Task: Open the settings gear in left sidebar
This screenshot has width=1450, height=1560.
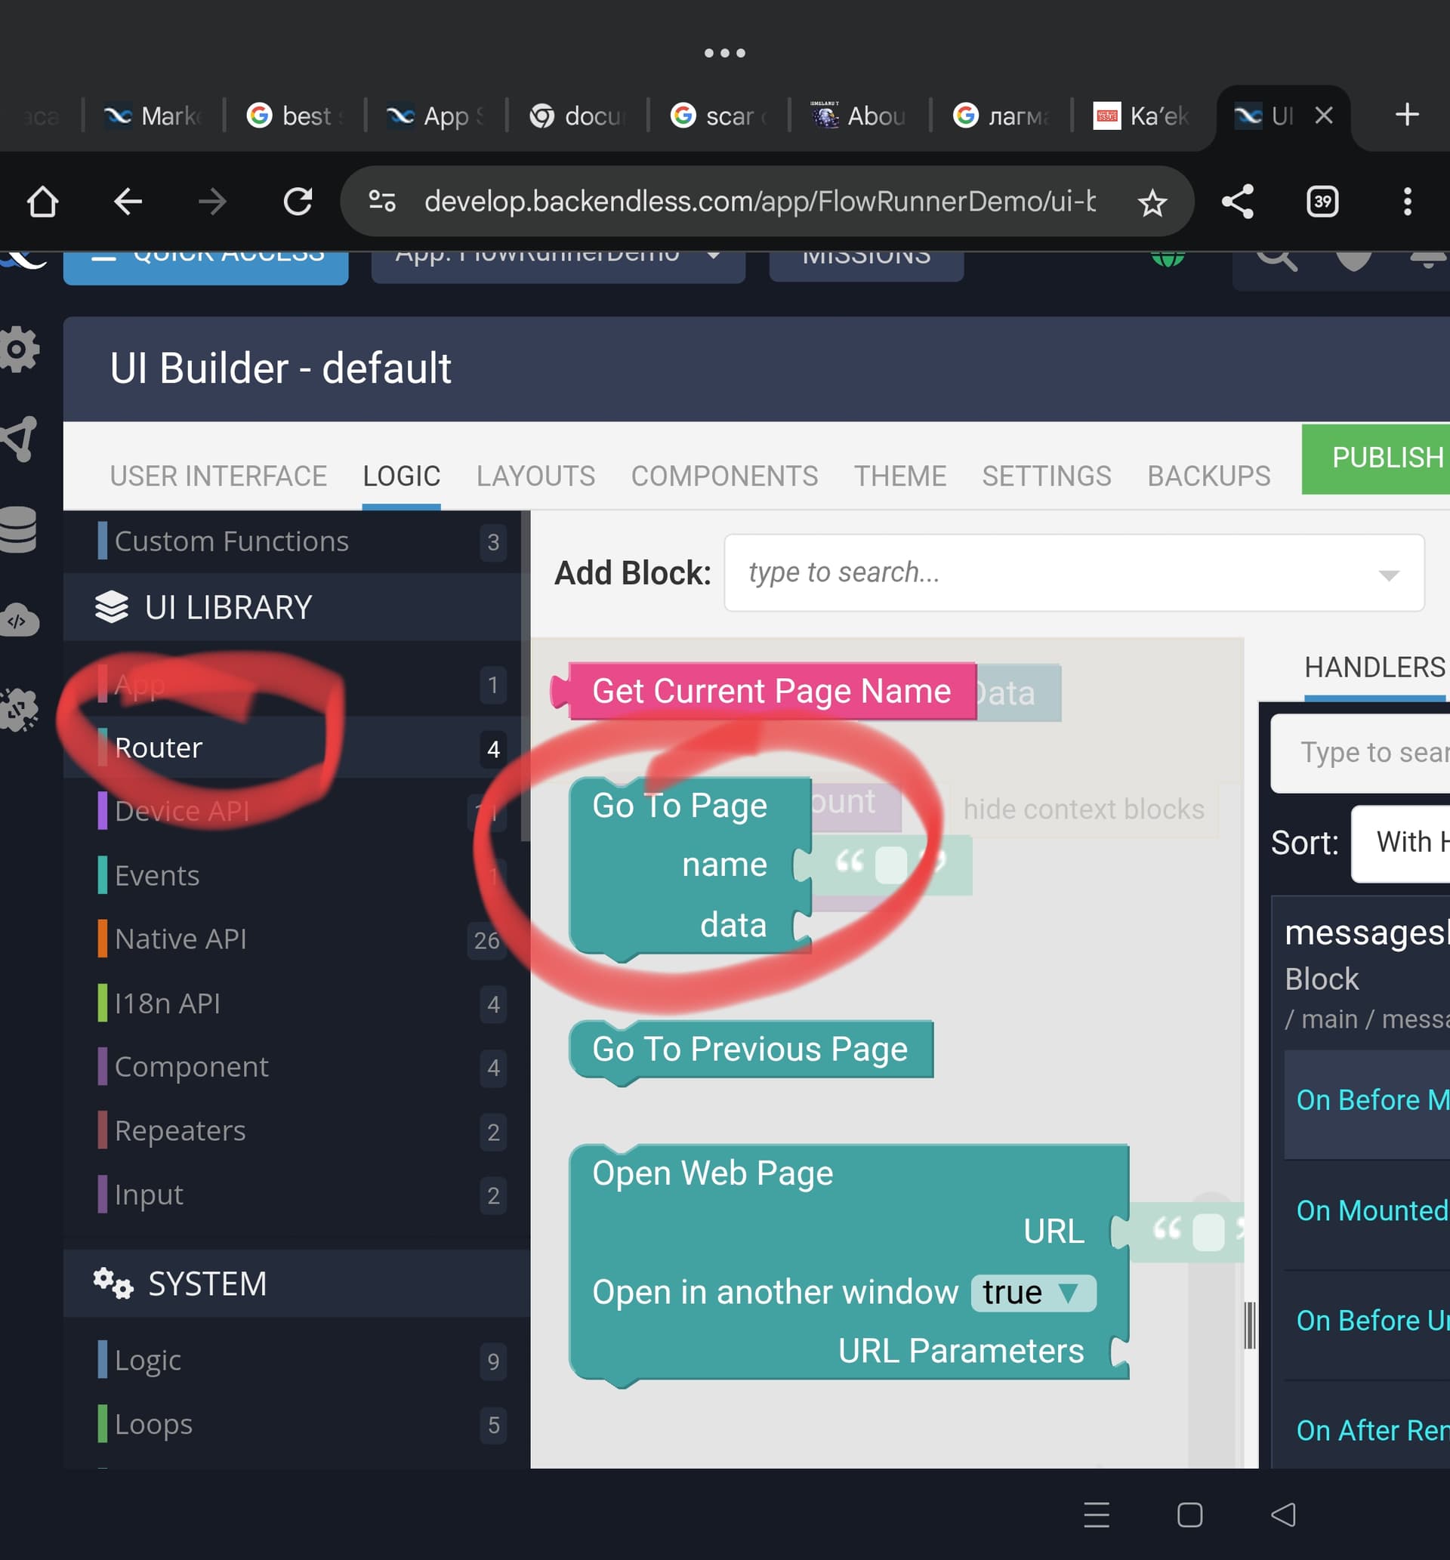Action: (x=19, y=349)
